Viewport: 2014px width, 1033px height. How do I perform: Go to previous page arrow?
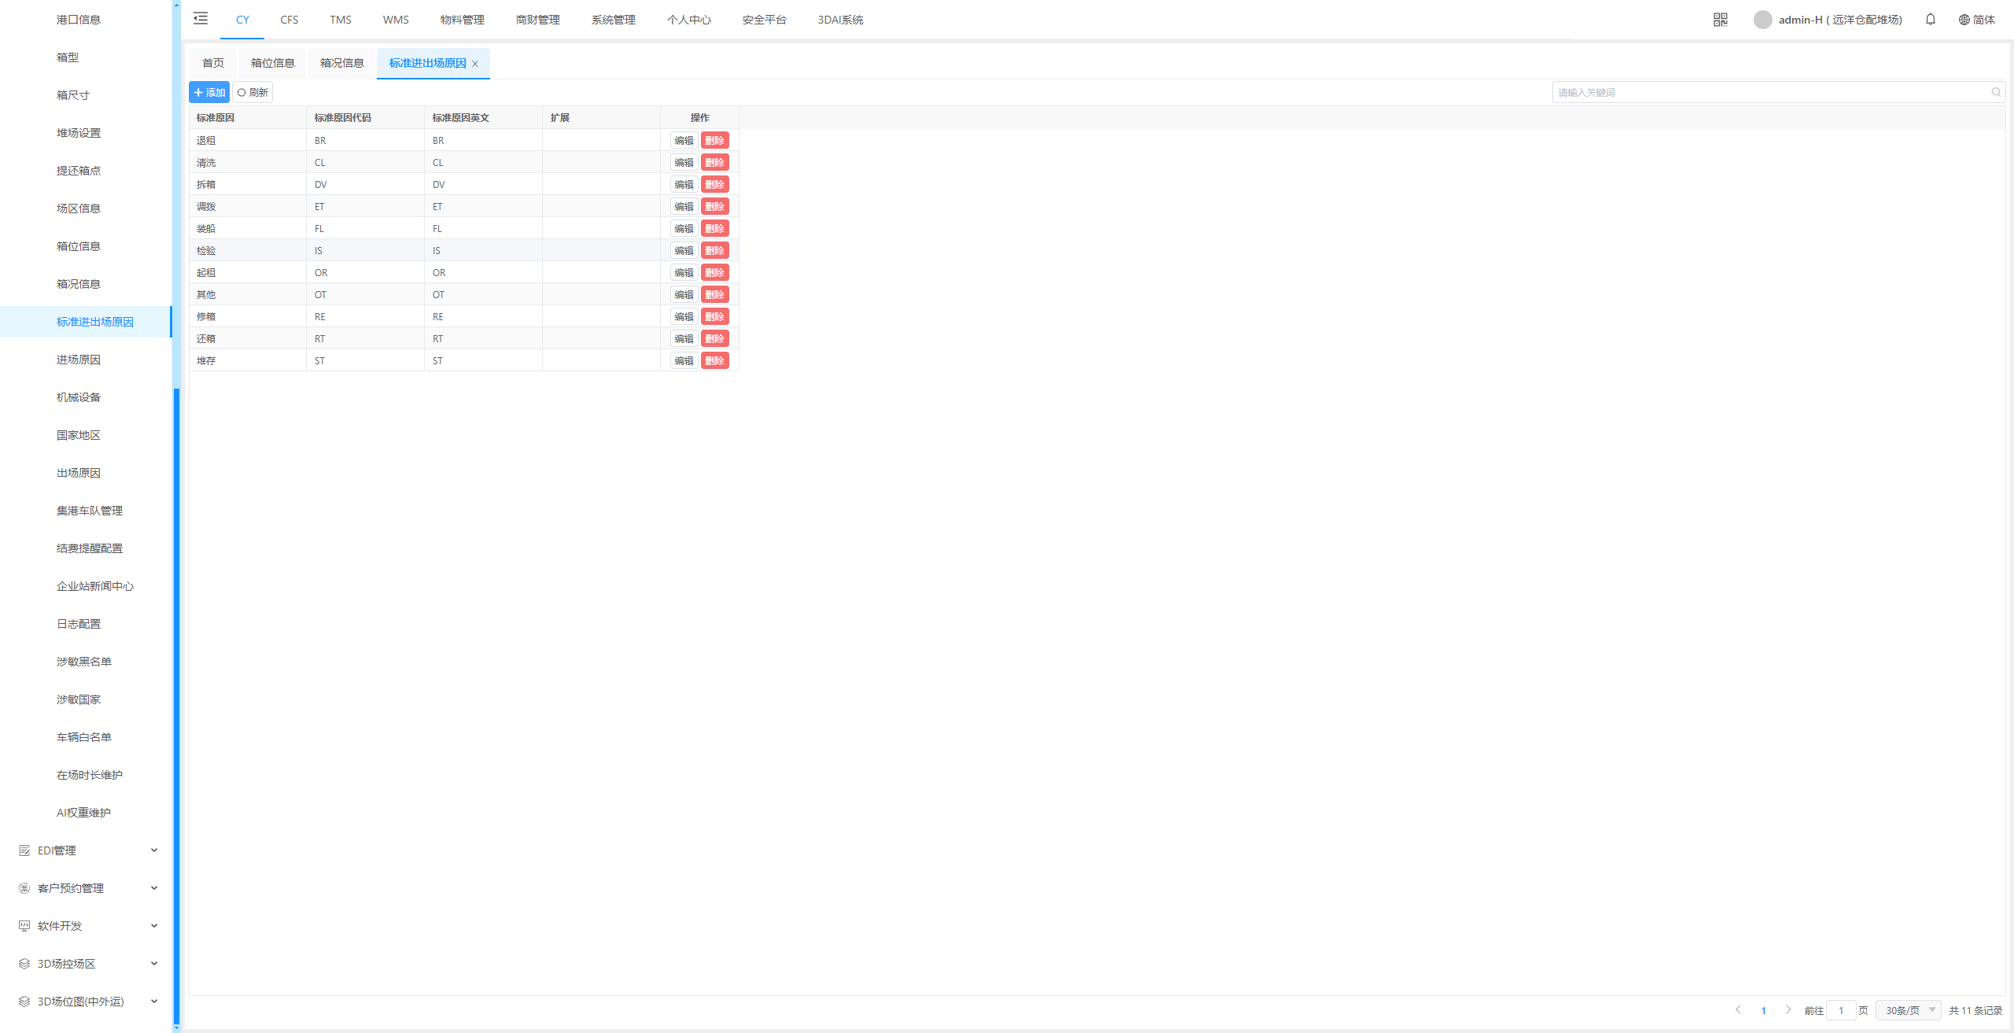tap(1739, 1010)
